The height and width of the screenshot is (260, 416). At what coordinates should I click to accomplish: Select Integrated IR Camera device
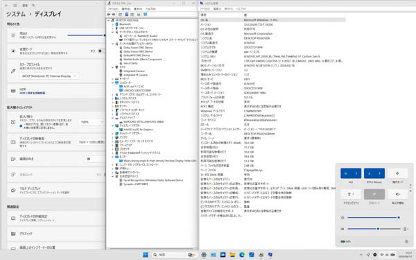[135, 75]
